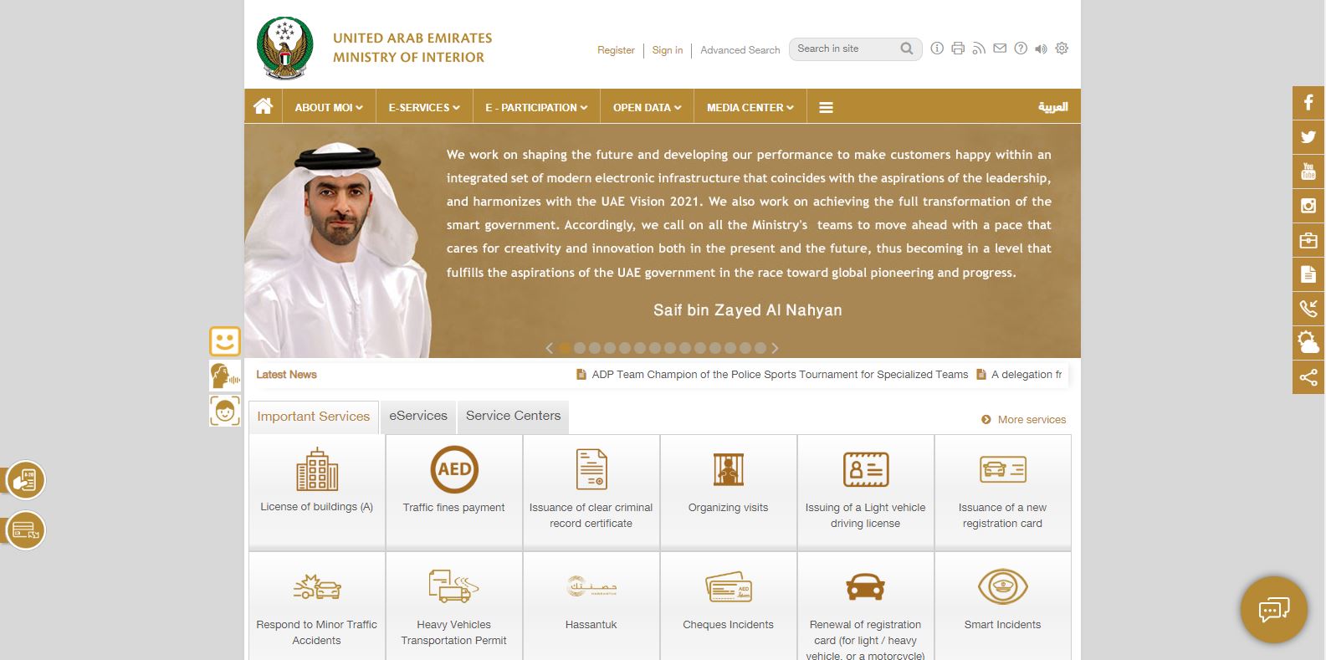The width and height of the screenshot is (1326, 660).
Task: Open the Hassantuk service
Action: coord(591,606)
